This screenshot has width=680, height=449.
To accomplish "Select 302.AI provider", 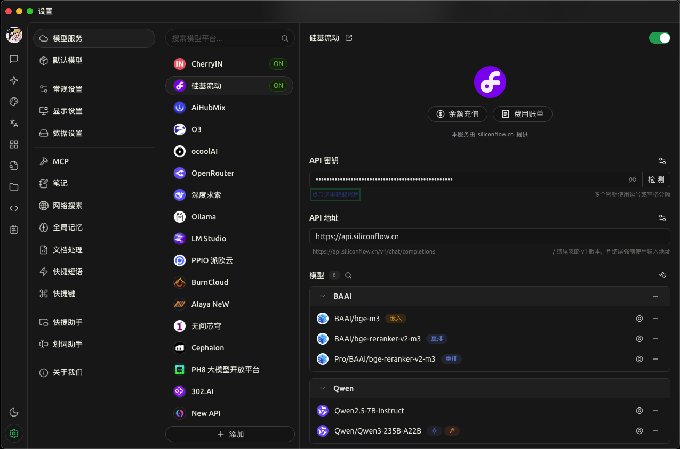I will (x=229, y=391).
